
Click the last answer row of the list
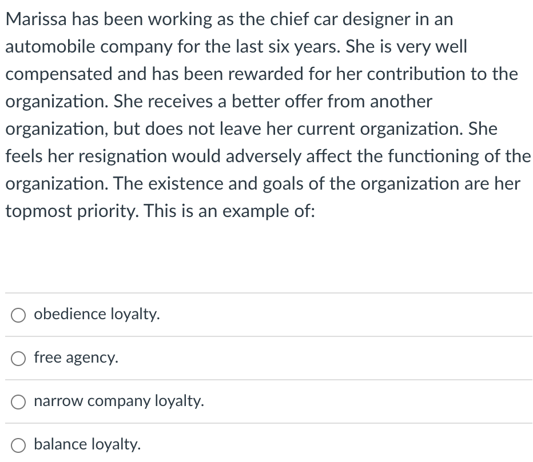266,445
